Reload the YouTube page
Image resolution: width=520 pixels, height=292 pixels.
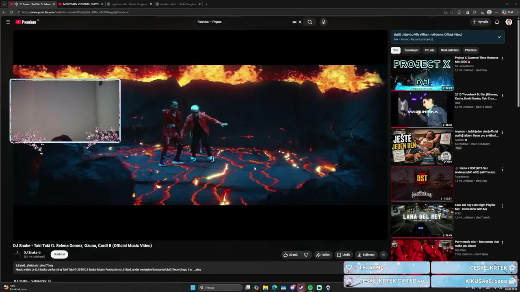pyautogui.click(x=11, y=12)
